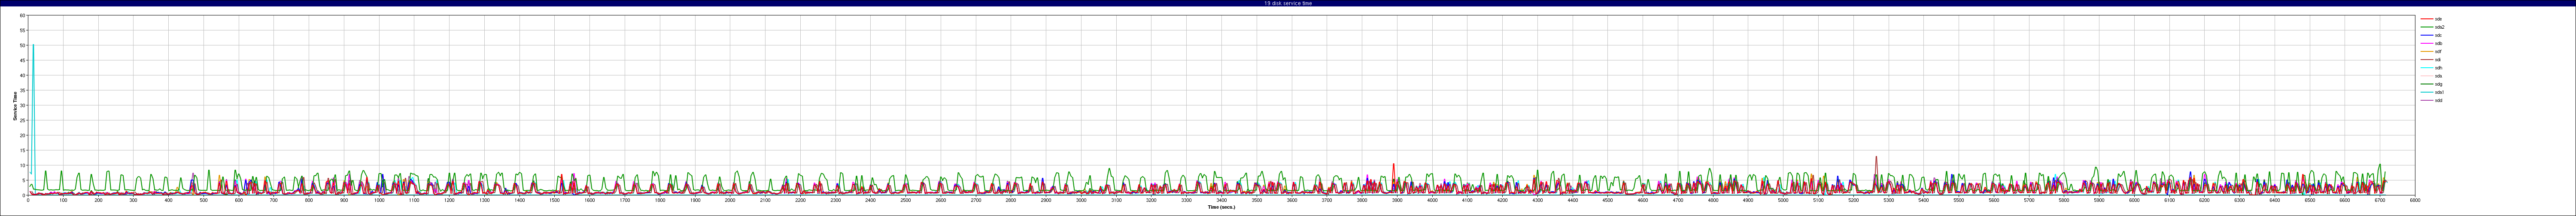Click the x-axis tick label 6800
Viewport: 2576px width, 216px height.
pos(2415,200)
